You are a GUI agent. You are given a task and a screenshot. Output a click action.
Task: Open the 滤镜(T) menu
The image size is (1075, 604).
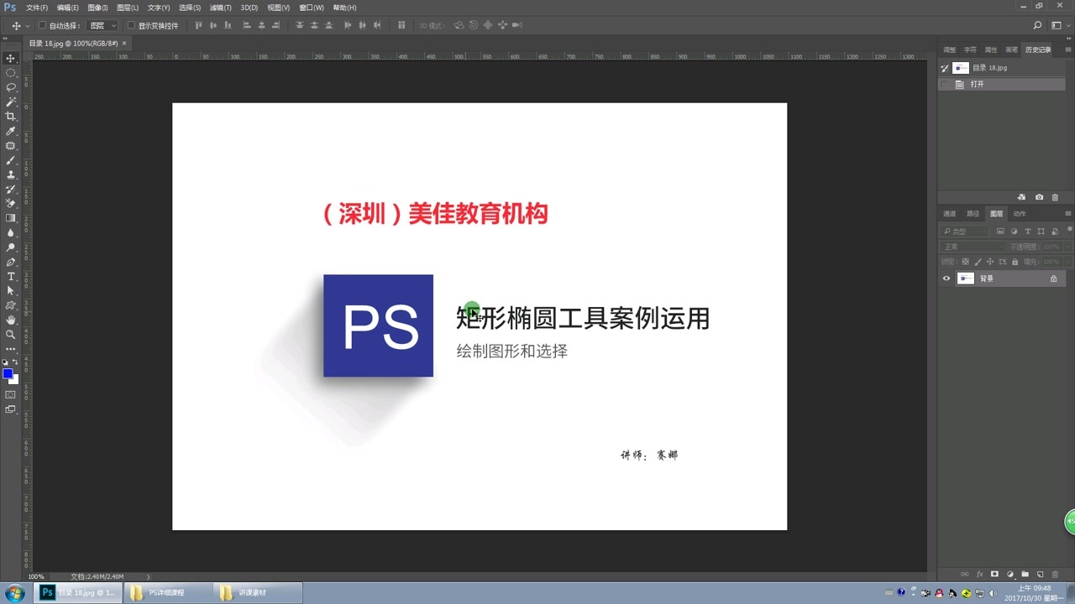click(x=220, y=8)
